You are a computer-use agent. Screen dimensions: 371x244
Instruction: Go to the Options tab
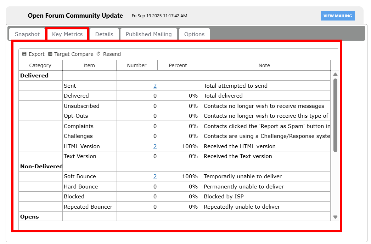coord(194,34)
